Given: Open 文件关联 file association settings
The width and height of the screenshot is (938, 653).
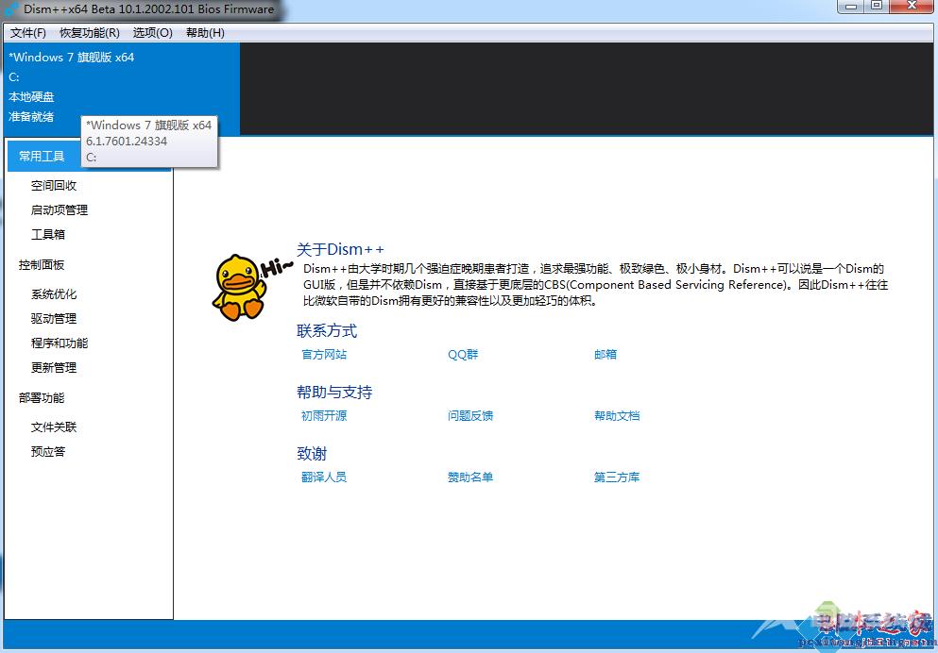Looking at the screenshot, I should click(53, 427).
